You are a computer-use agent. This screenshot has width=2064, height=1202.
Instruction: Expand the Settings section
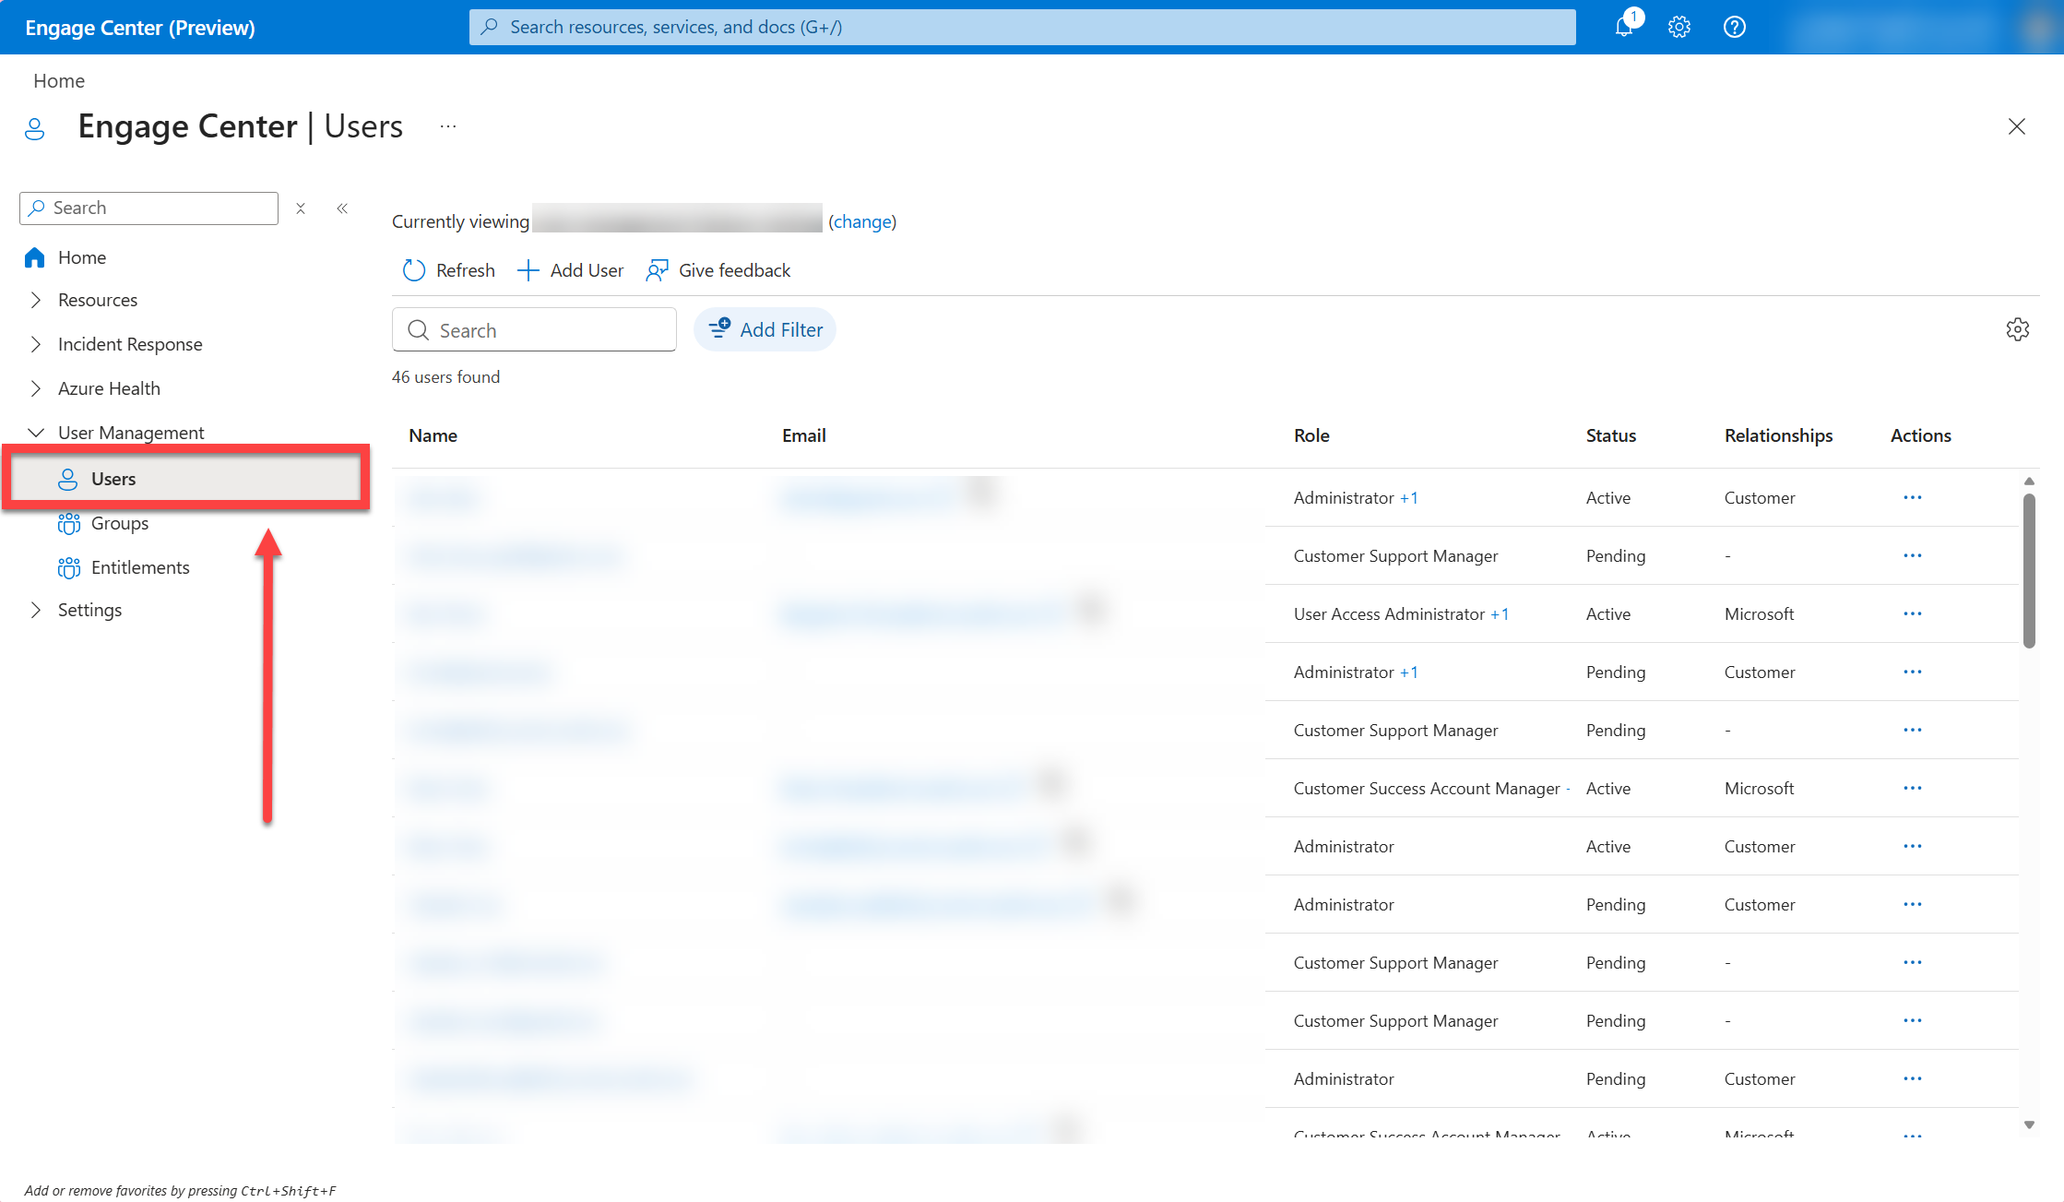click(35, 610)
